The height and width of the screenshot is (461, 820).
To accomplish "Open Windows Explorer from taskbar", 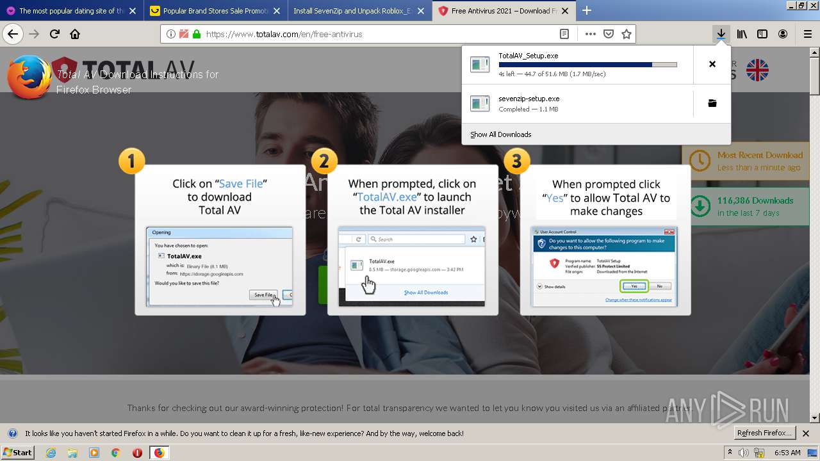I will click(72, 453).
